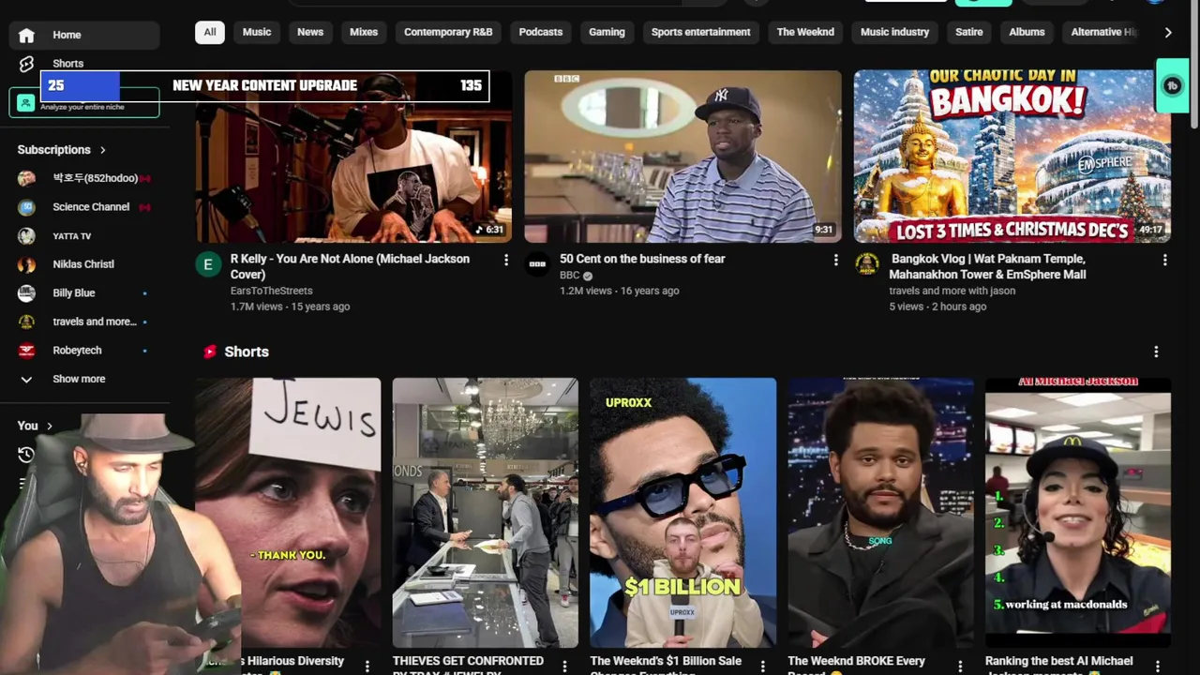The height and width of the screenshot is (675, 1200).
Task: Open the Niklas Christl channel avatar
Action: tap(26, 264)
